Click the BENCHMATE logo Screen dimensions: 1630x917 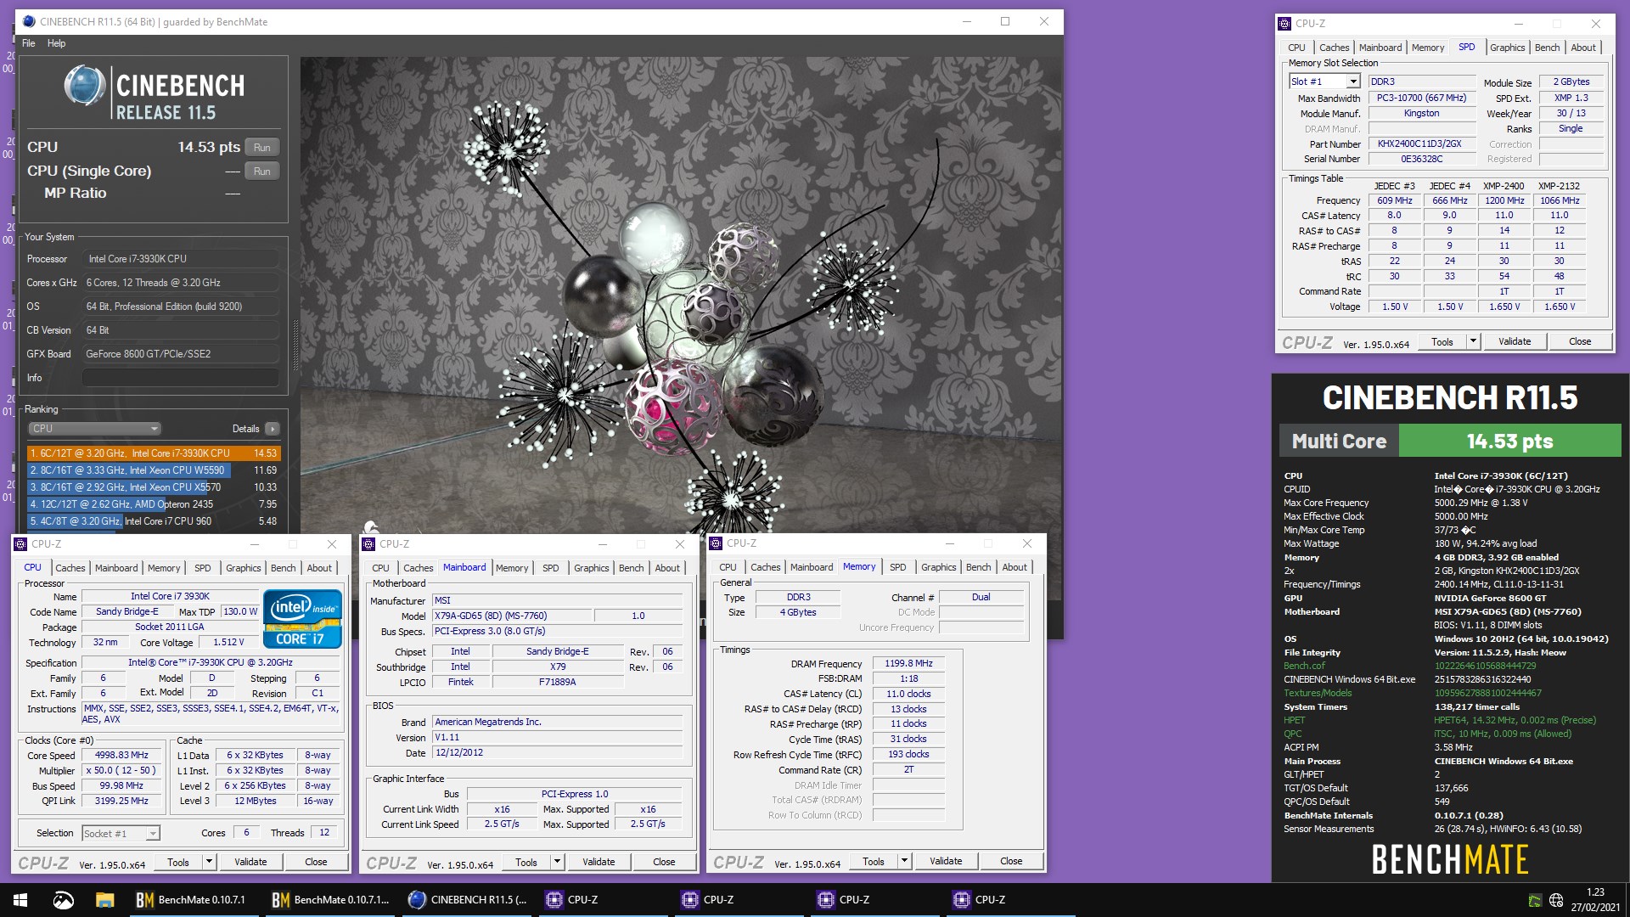1450,859
